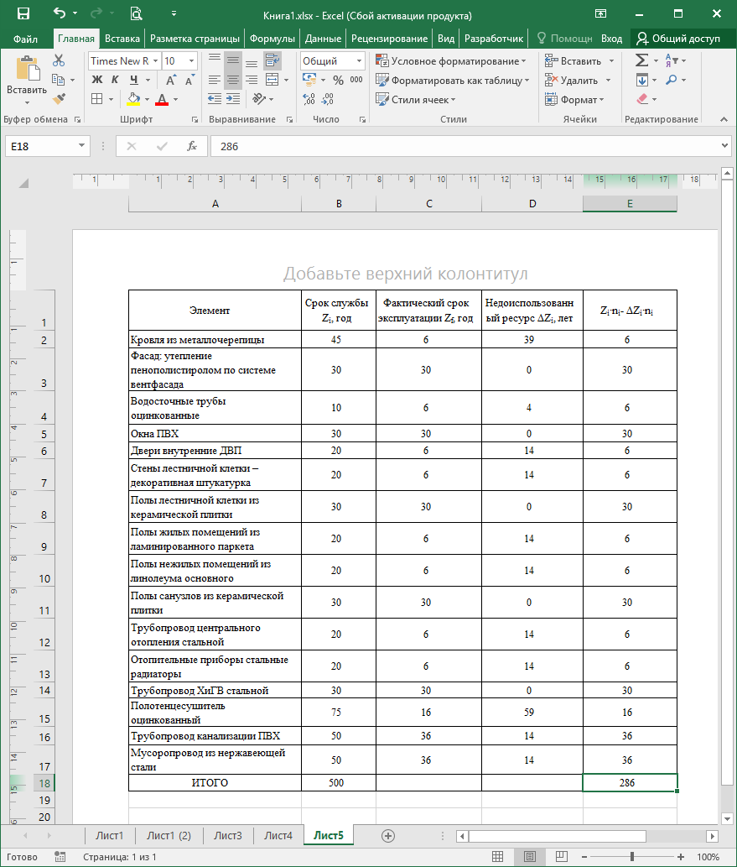Open Find and Select magnifier menu
This screenshot has height=867, width=737.
(672, 81)
